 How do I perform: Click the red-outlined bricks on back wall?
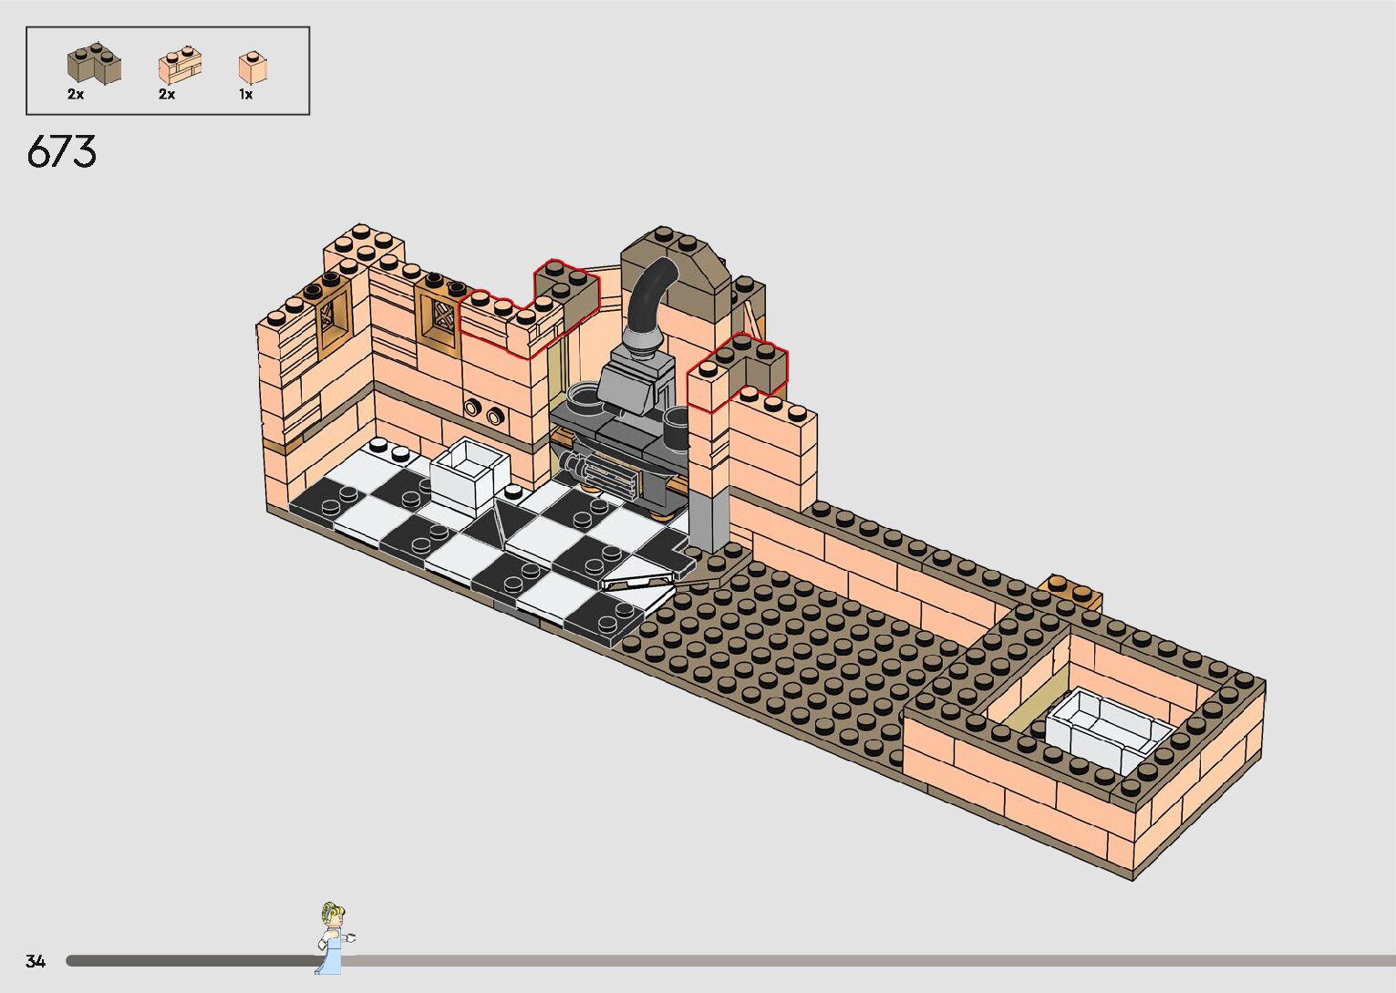(x=529, y=310)
